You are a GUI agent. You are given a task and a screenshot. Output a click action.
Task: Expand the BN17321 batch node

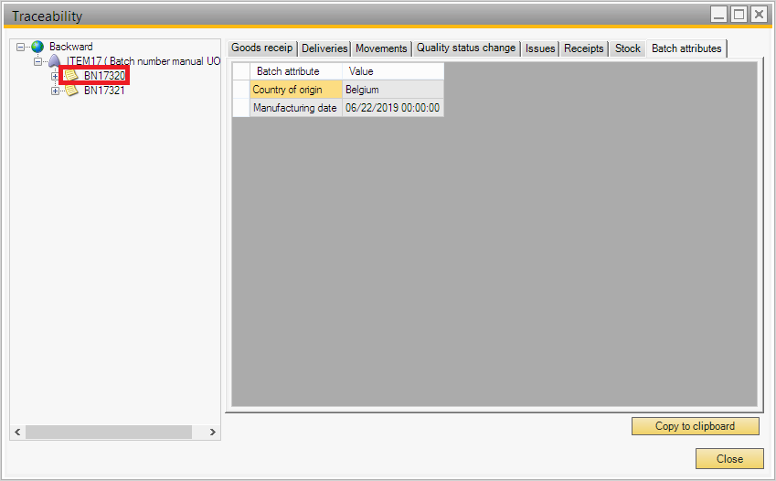click(x=55, y=91)
